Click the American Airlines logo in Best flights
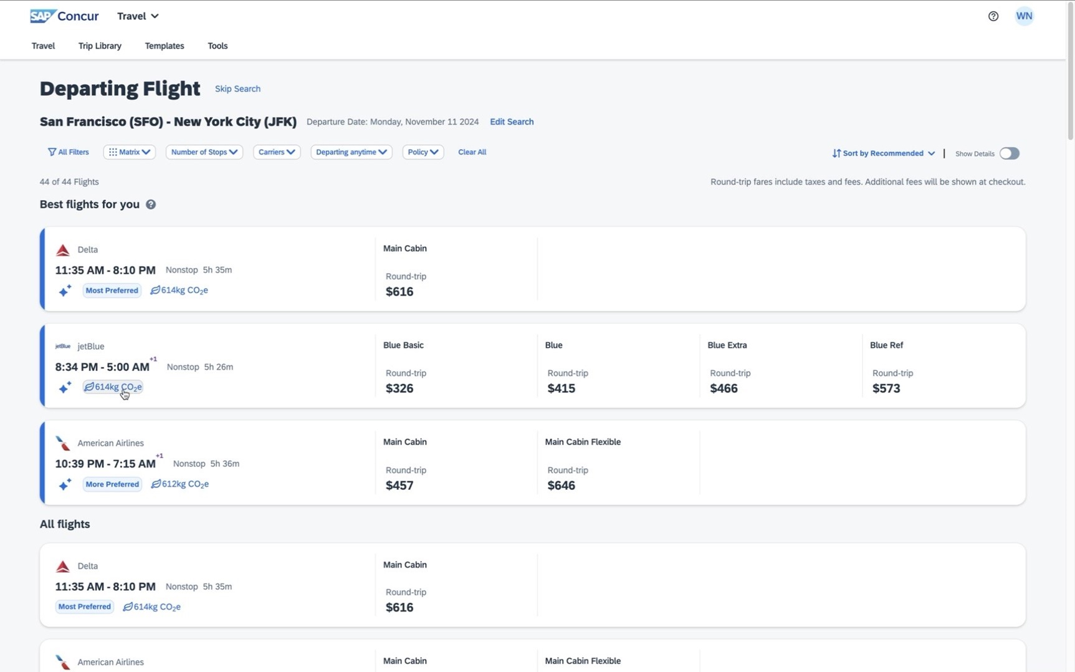 (62, 443)
